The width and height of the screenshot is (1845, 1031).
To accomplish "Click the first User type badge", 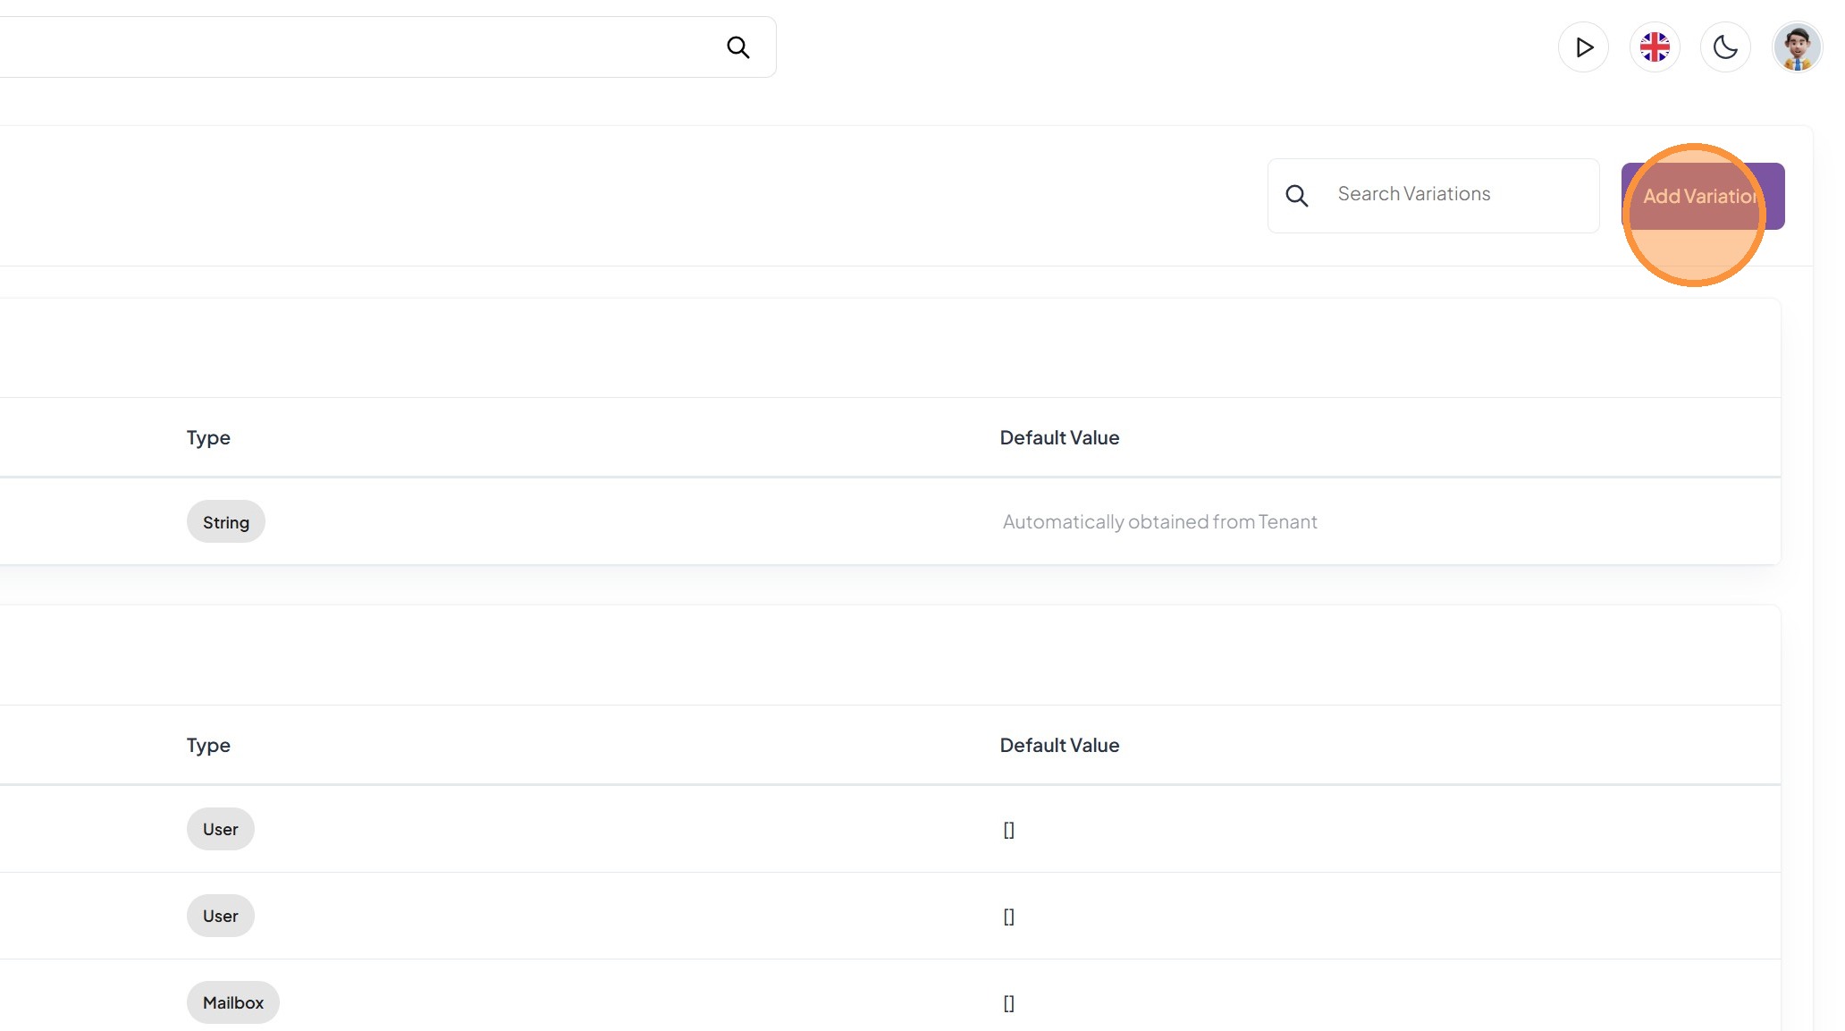I will pyautogui.click(x=220, y=830).
